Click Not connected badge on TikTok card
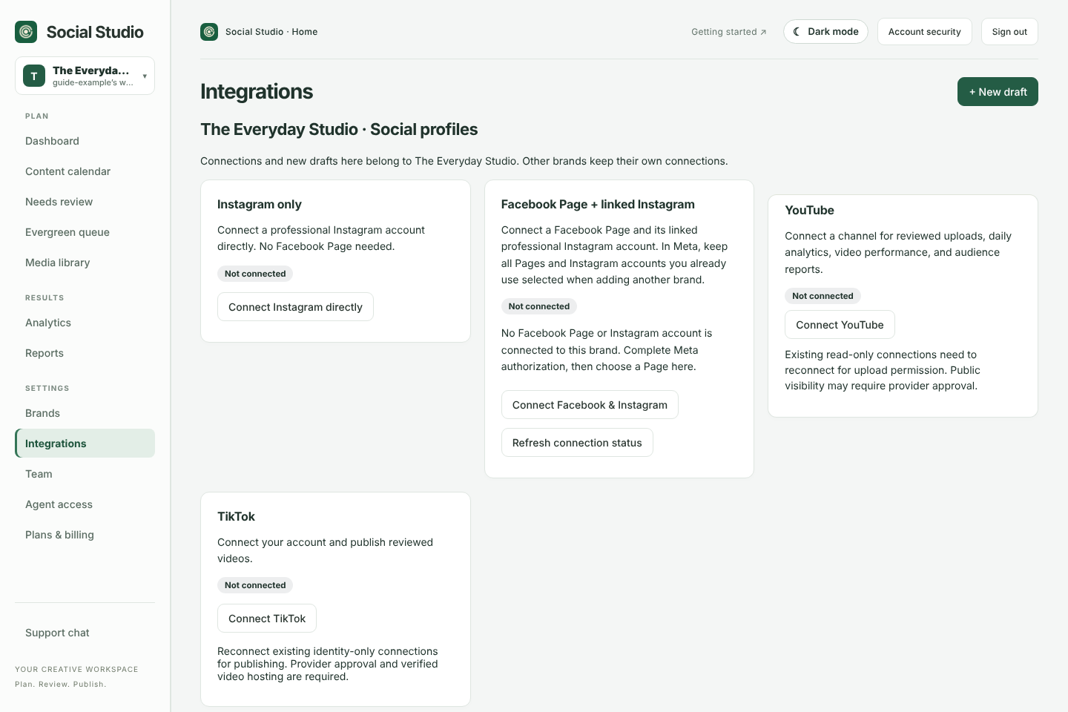The image size is (1068, 712). point(255,585)
